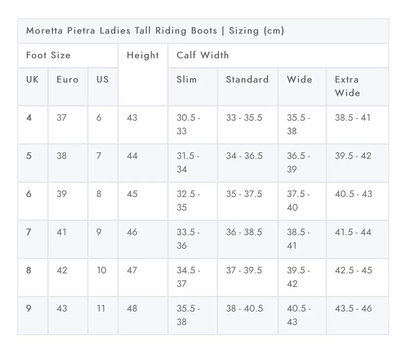Select the 'Foot Size' header cell
This screenshot has width=406, height=349.
48,55
